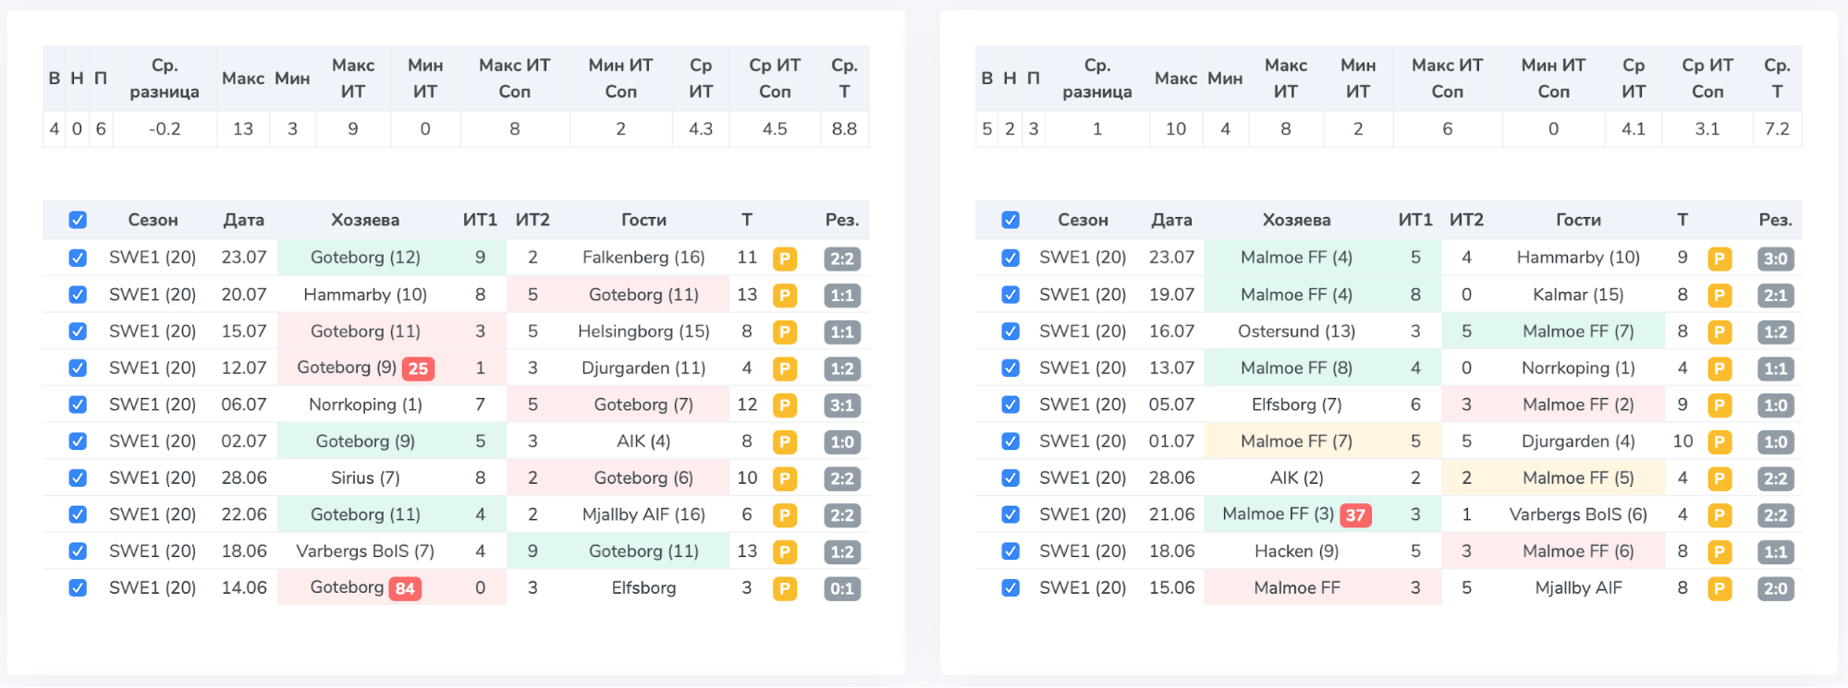
Task: Open 2:1 result of Malmoe vs Kalmar
Action: point(1776,296)
